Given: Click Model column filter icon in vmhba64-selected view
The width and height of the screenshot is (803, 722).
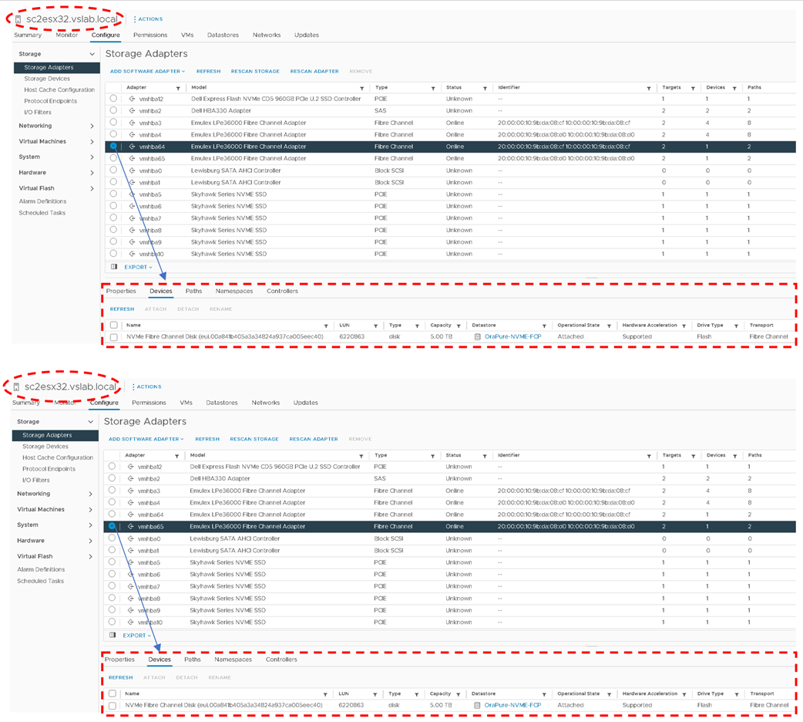Looking at the screenshot, I should coord(361,88).
